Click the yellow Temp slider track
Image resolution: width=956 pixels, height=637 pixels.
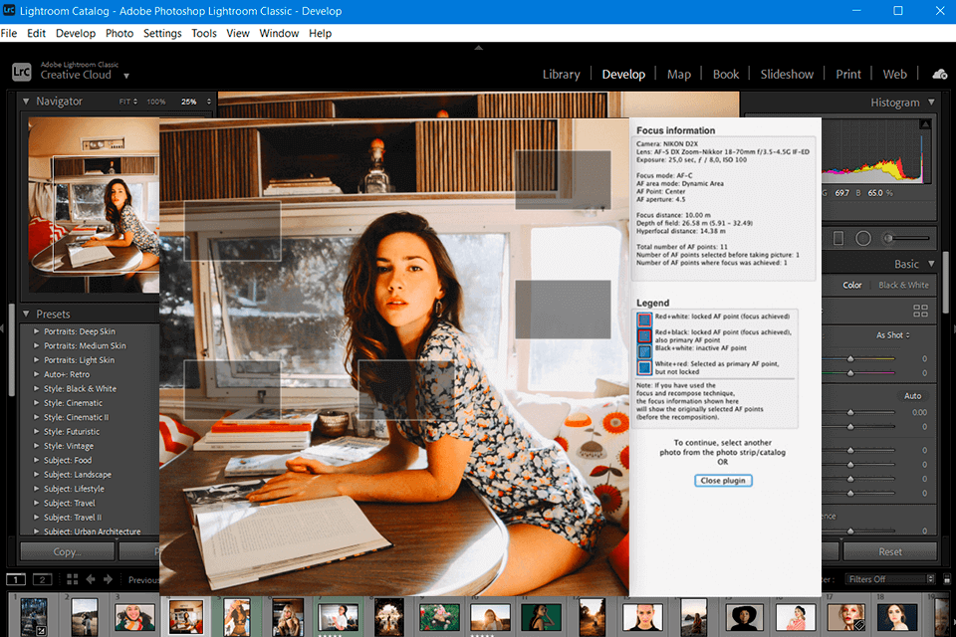pos(858,359)
